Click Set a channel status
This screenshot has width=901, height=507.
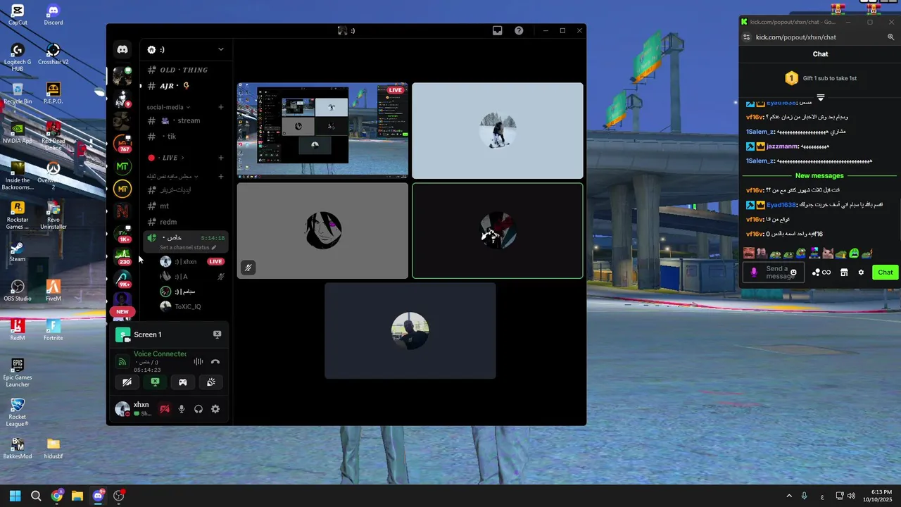pos(188,248)
